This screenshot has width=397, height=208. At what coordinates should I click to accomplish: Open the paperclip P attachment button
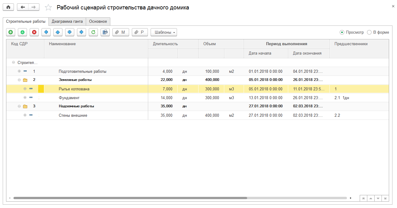pos(140,32)
